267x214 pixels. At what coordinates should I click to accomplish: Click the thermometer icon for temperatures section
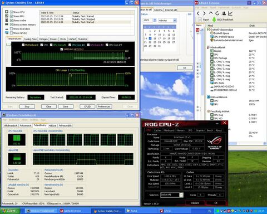208,47
